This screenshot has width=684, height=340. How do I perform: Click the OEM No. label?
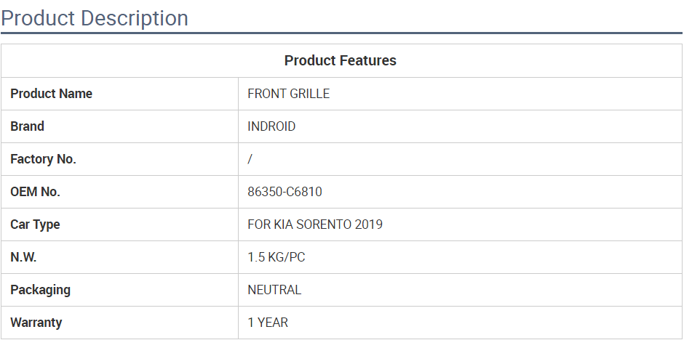coord(36,192)
